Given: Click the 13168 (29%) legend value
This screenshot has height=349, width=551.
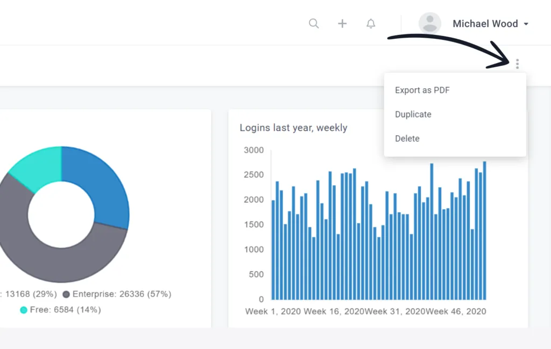Looking at the screenshot, I should [31, 294].
